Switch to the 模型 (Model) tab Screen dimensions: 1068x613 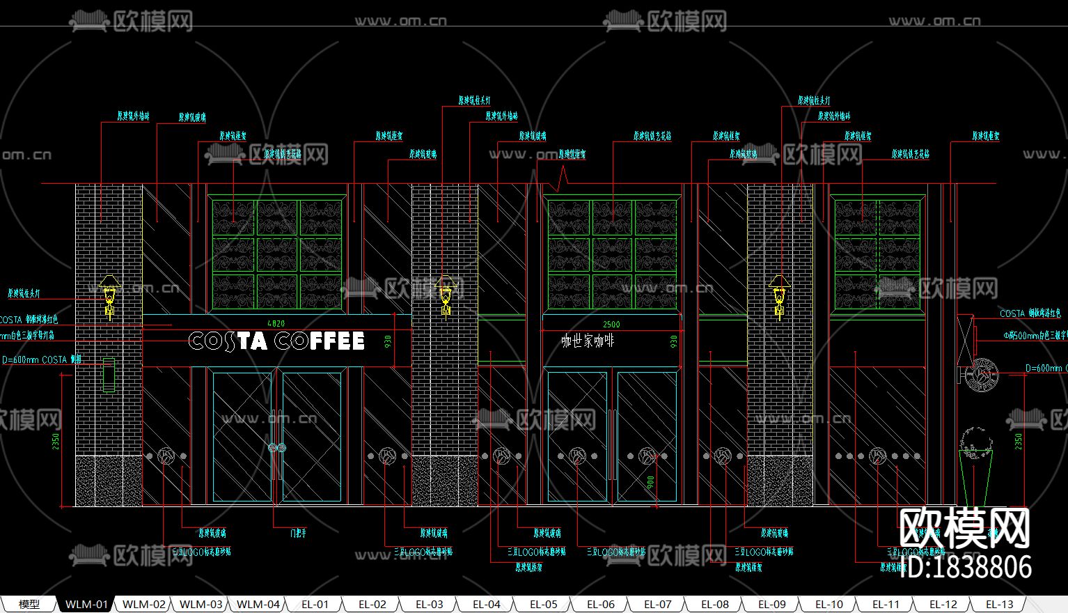point(29,604)
